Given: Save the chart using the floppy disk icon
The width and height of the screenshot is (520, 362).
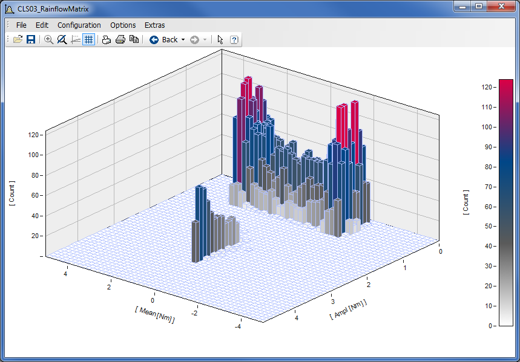Looking at the screenshot, I should [x=30, y=40].
